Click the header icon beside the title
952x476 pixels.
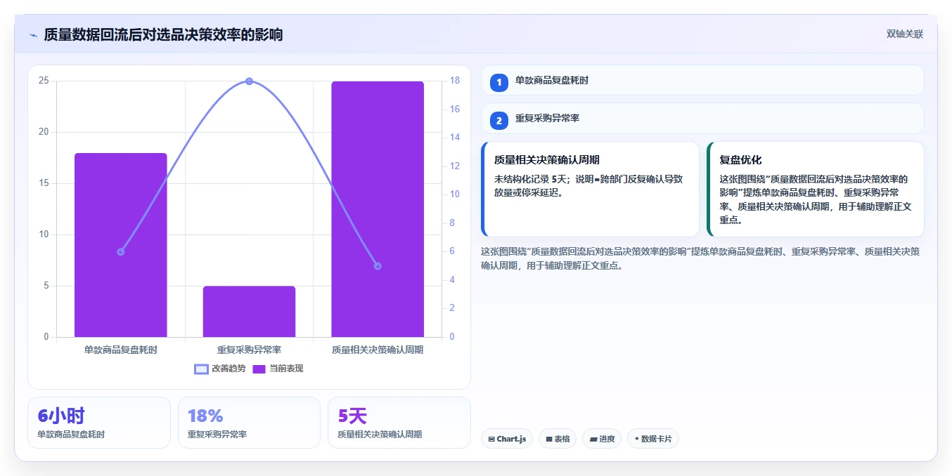tap(33, 35)
